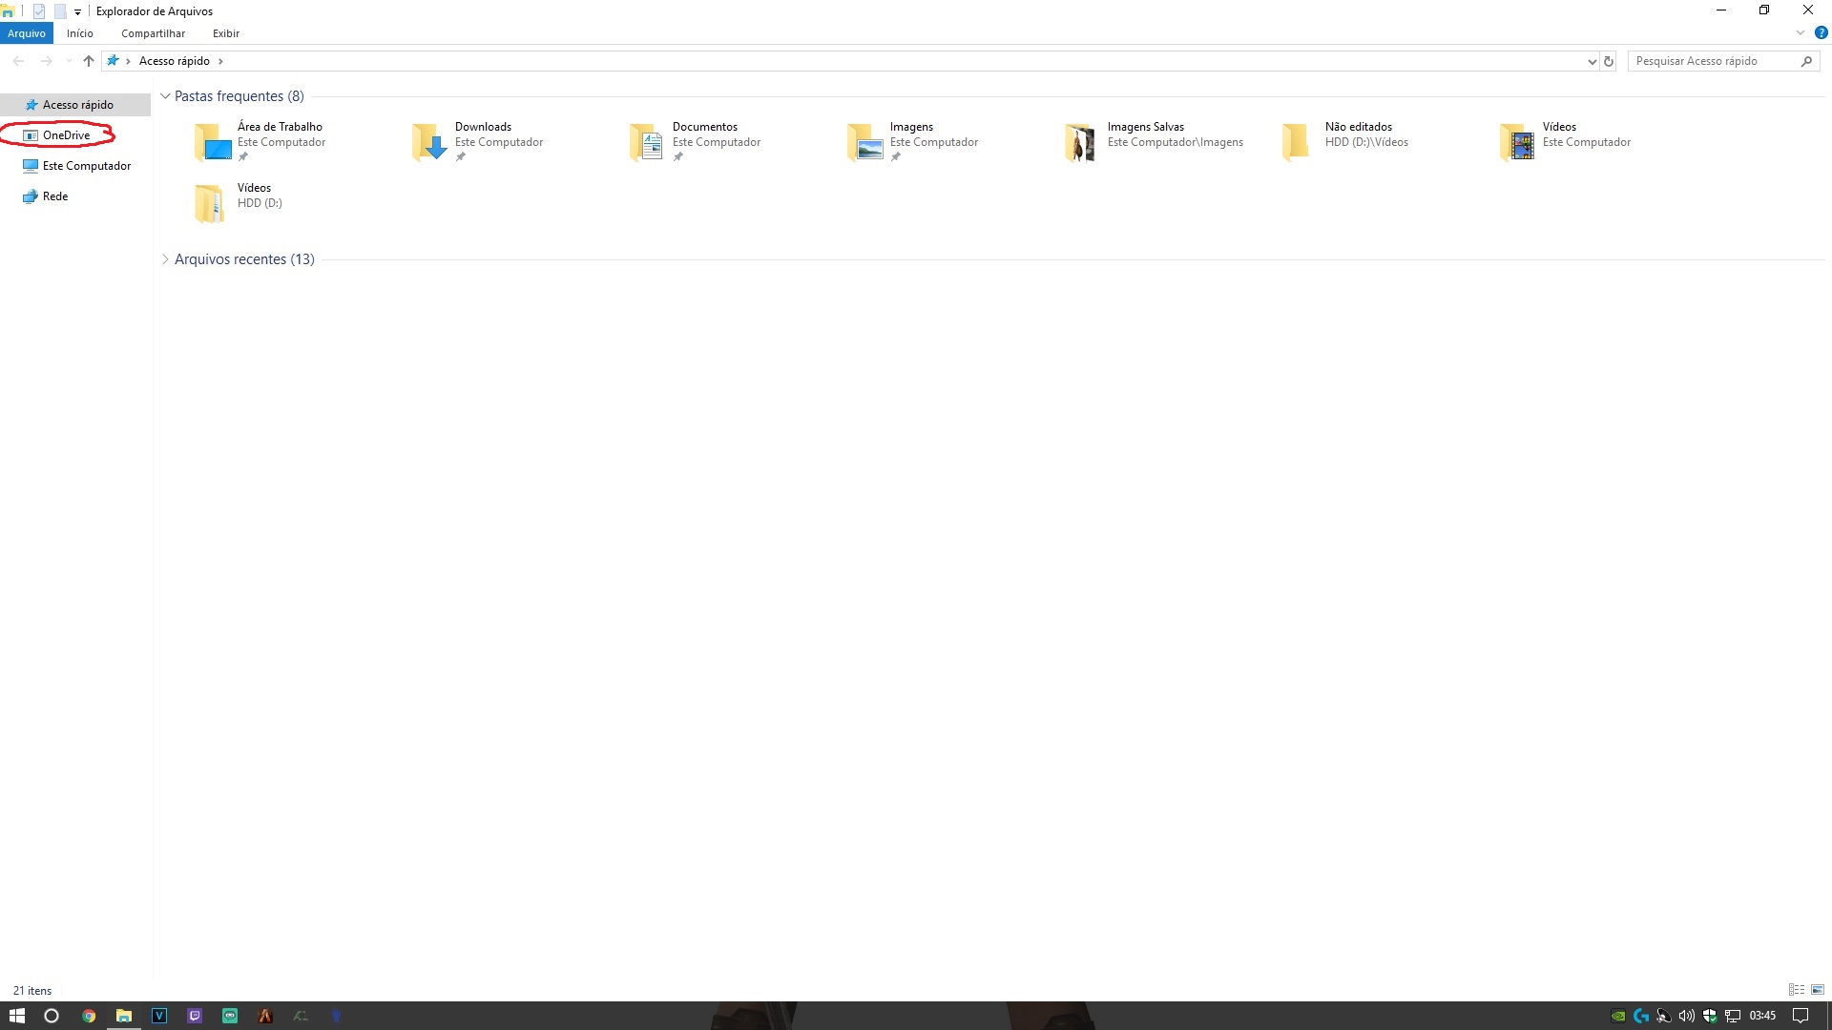Select Este Computador in the sidebar
The width and height of the screenshot is (1832, 1030).
[x=75, y=166]
